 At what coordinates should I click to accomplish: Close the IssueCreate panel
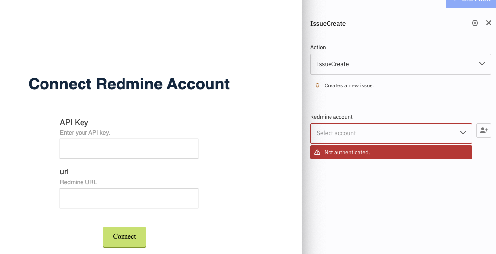coord(489,23)
